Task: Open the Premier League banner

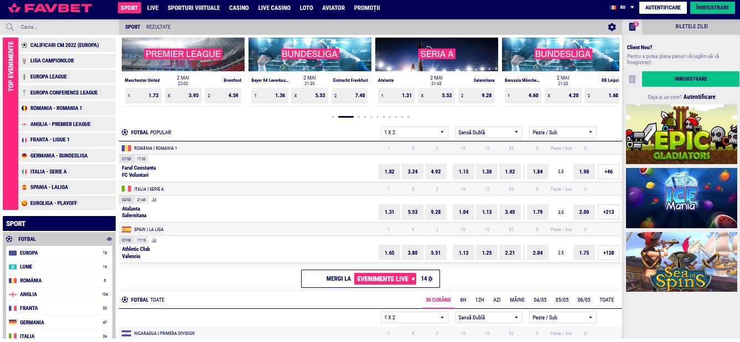Action: 183,54
